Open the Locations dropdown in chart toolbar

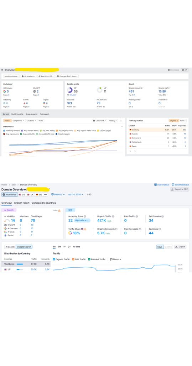(31, 121)
